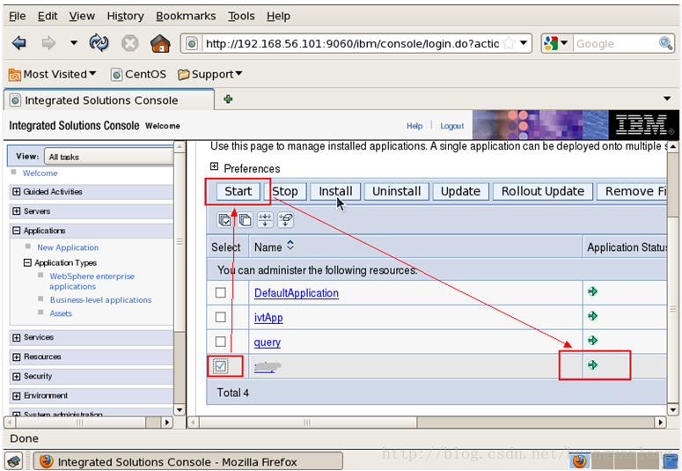Expand the Services section
Image resolution: width=682 pixels, height=471 pixels.
pyautogui.click(x=17, y=337)
